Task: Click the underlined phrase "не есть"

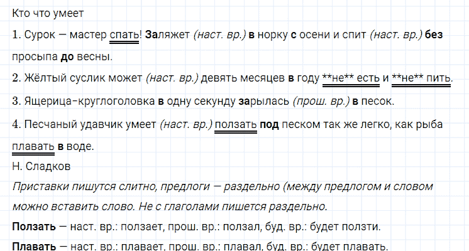Action: (x=350, y=79)
